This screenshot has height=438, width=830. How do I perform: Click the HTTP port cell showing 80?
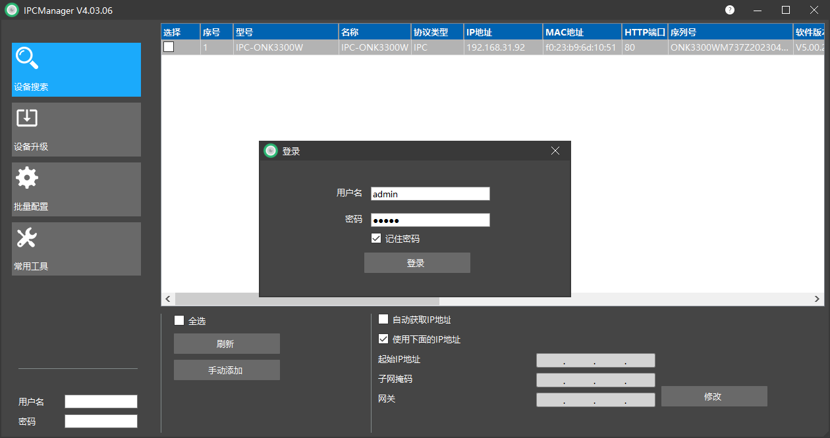coord(645,47)
